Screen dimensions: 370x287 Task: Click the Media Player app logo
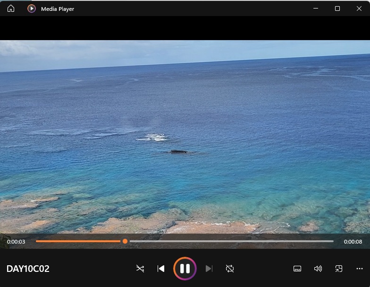[32, 8]
